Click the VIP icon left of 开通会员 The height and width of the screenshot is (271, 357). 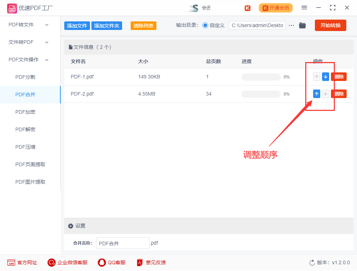247,8
